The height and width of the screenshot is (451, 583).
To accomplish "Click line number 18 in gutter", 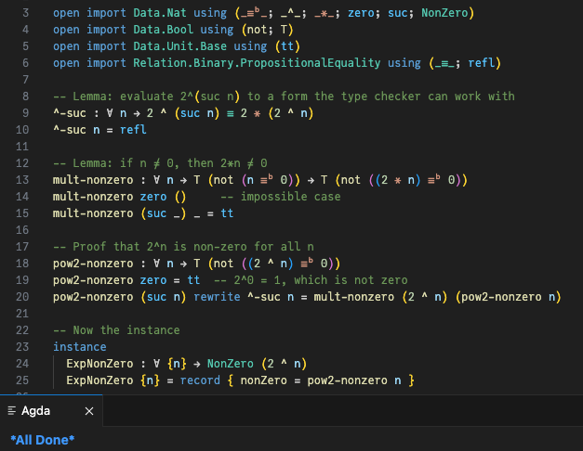I will coord(22,264).
